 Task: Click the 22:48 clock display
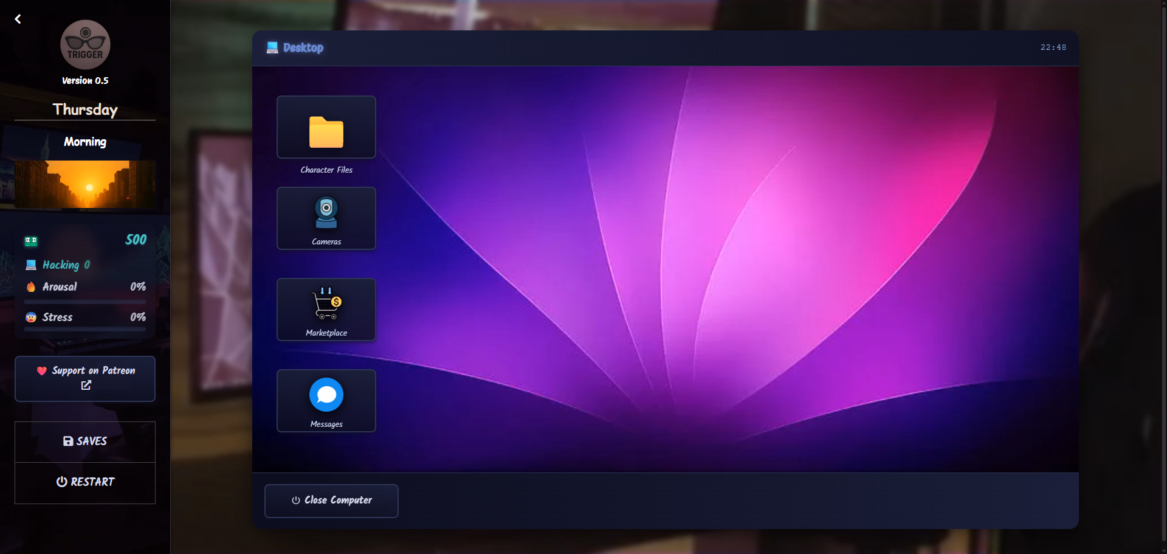[1053, 47]
